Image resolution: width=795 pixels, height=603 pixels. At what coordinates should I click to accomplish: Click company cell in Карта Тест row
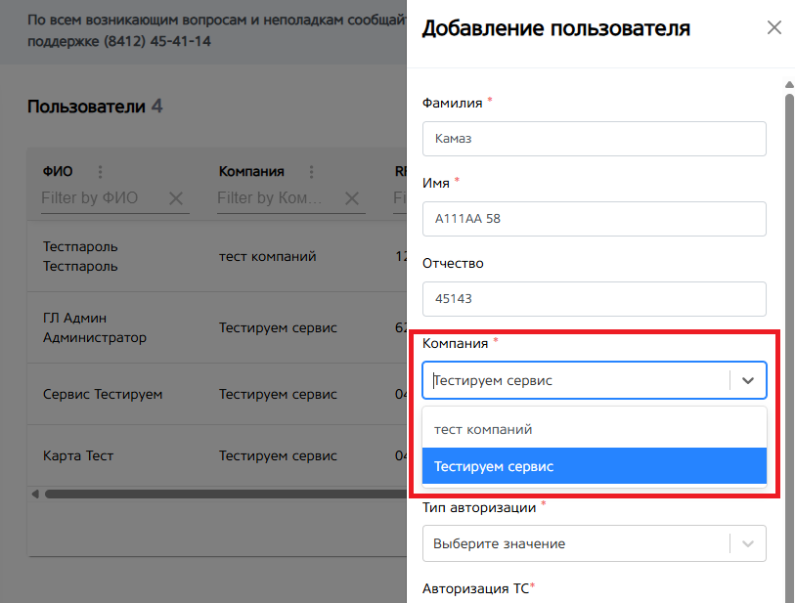[x=278, y=455]
